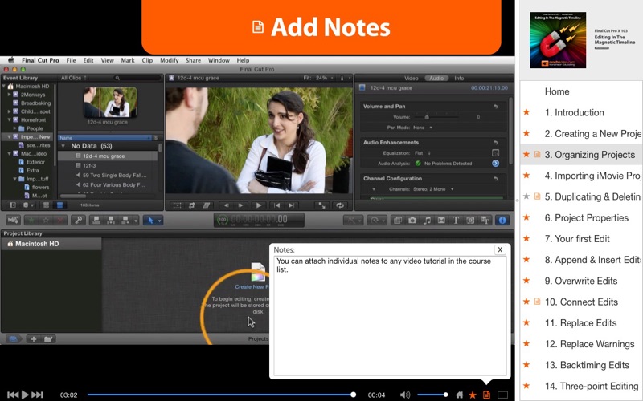Screen dimensions: 643x401
Task: Collapse the No Data (53) group
Action: (x=63, y=146)
